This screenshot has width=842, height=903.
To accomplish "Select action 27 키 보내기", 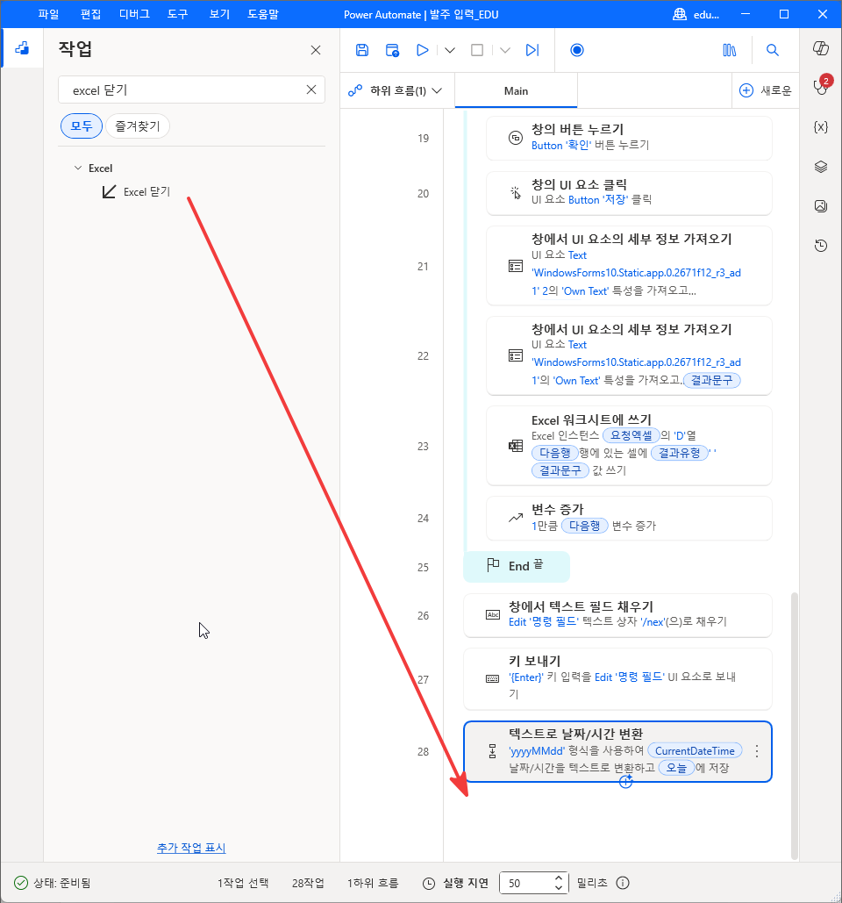I will point(617,679).
